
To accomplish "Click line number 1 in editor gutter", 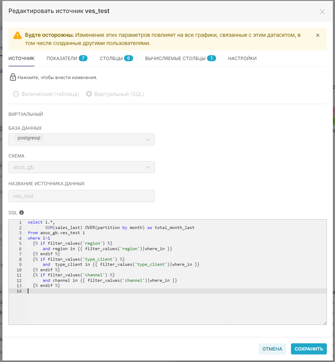I will click(20, 222).
